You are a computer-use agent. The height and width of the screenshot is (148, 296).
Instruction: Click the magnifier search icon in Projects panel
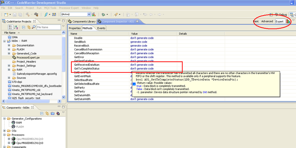click(34, 27)
